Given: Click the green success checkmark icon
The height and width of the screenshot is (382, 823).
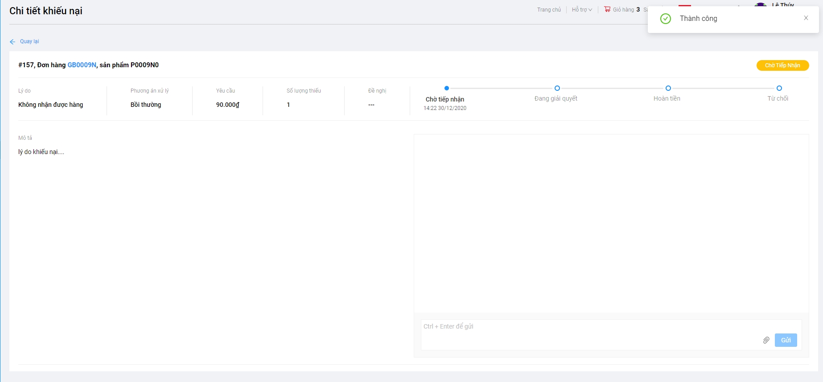Looking at the screenshot, I should point(665,19).
